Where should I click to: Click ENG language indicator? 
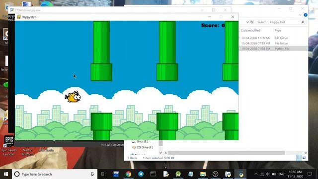pyautogui.click(x=281, y=174)
